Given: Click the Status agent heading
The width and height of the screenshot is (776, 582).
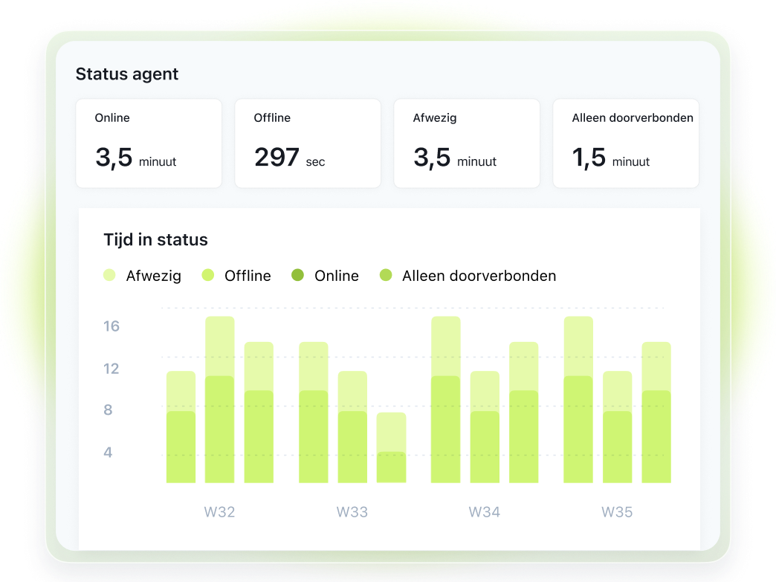Looking at the screenshot, I should [x=127, y=74].
